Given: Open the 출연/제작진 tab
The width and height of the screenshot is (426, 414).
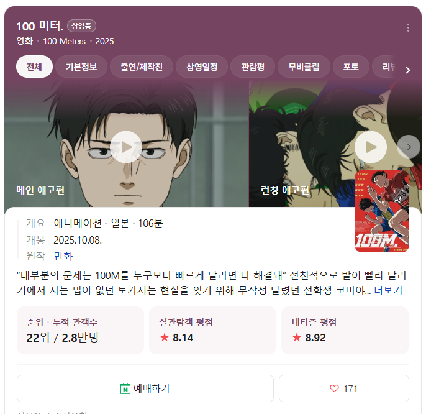Looking at the screenshot, I should tap(142, 67).
